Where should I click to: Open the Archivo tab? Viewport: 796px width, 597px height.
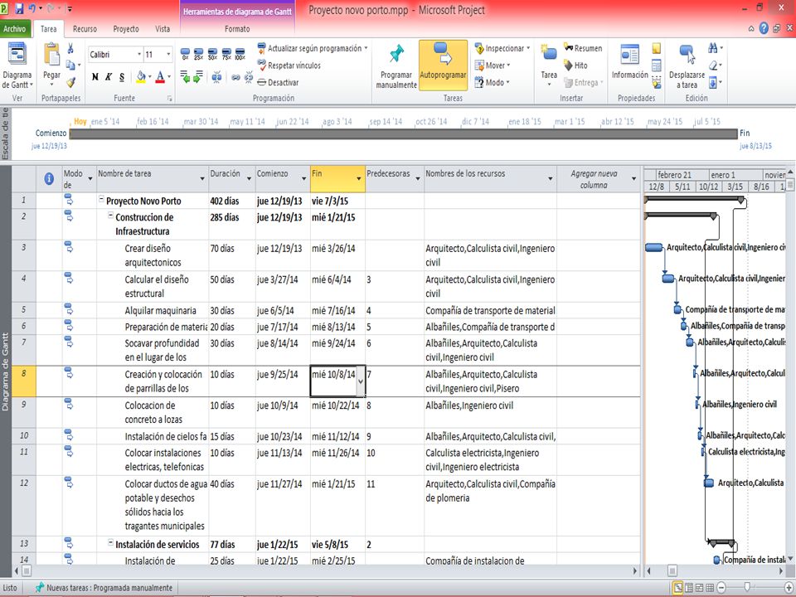(x=15, y=29)
